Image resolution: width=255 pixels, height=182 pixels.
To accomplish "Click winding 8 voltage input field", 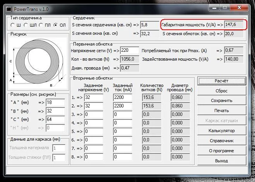I will [x=94, y=157].
